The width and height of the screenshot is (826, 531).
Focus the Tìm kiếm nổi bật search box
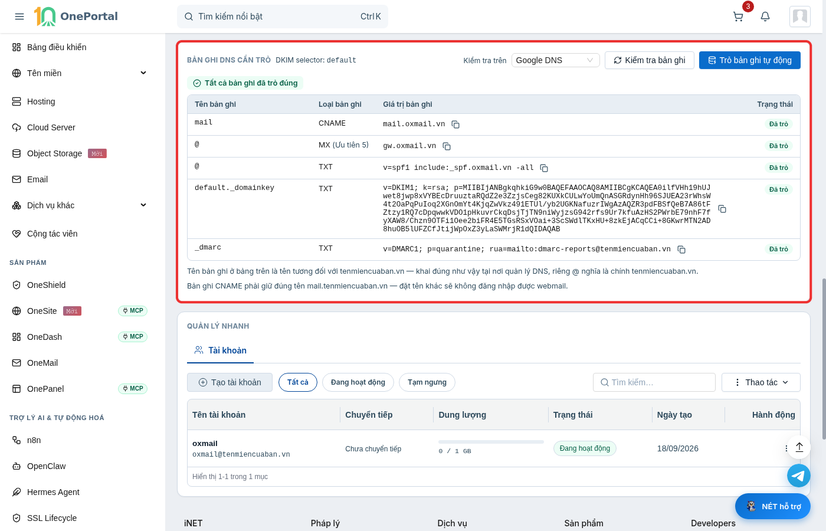pos(283,17)
